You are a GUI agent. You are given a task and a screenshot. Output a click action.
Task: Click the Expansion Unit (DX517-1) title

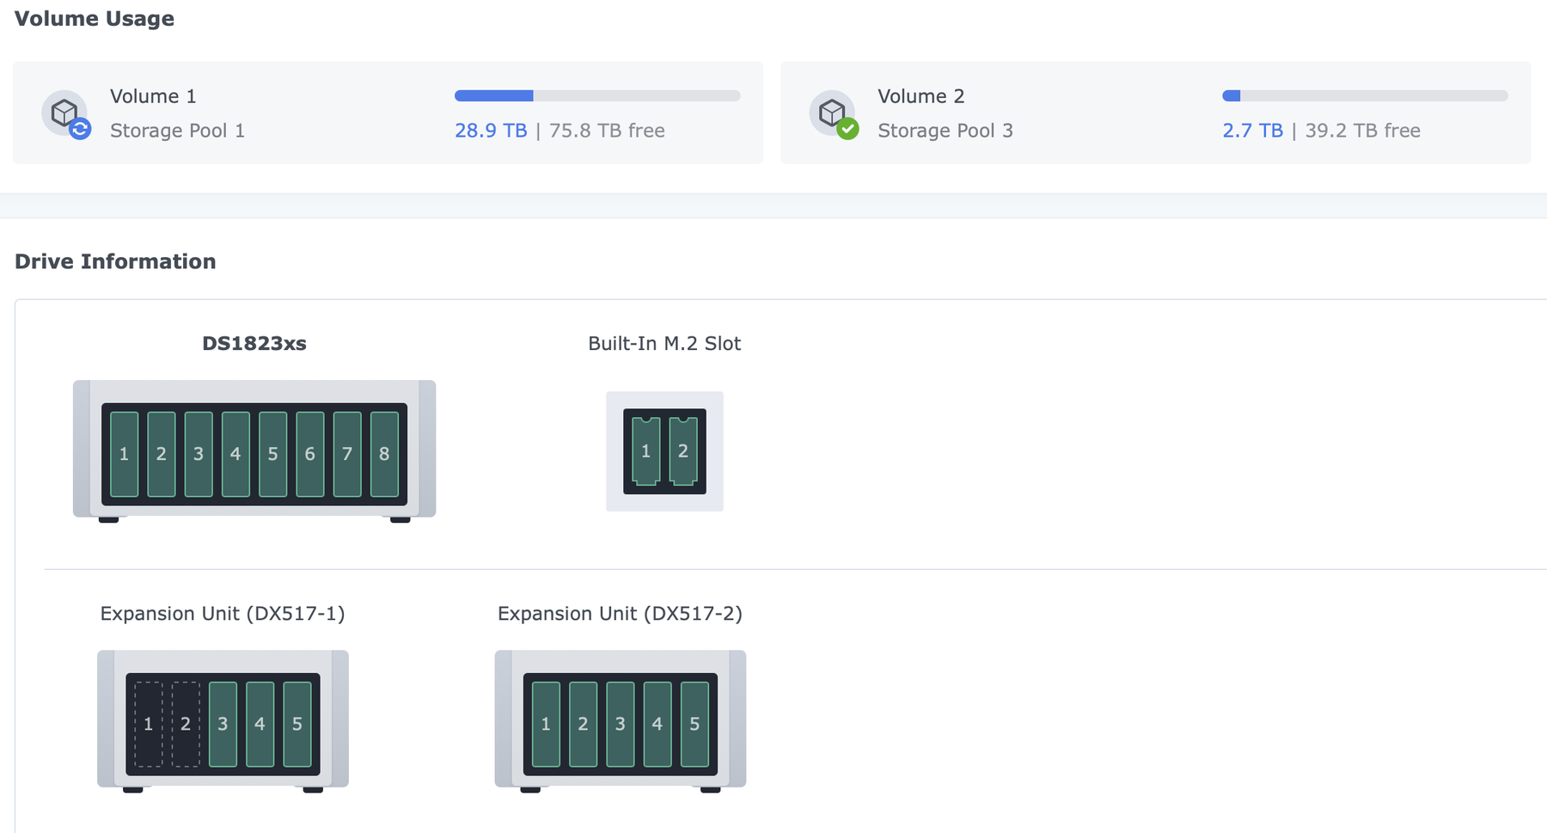pos(223,614)
